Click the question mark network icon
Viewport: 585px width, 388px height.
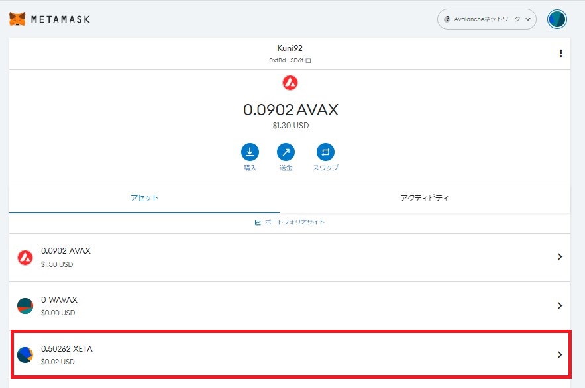447,19
